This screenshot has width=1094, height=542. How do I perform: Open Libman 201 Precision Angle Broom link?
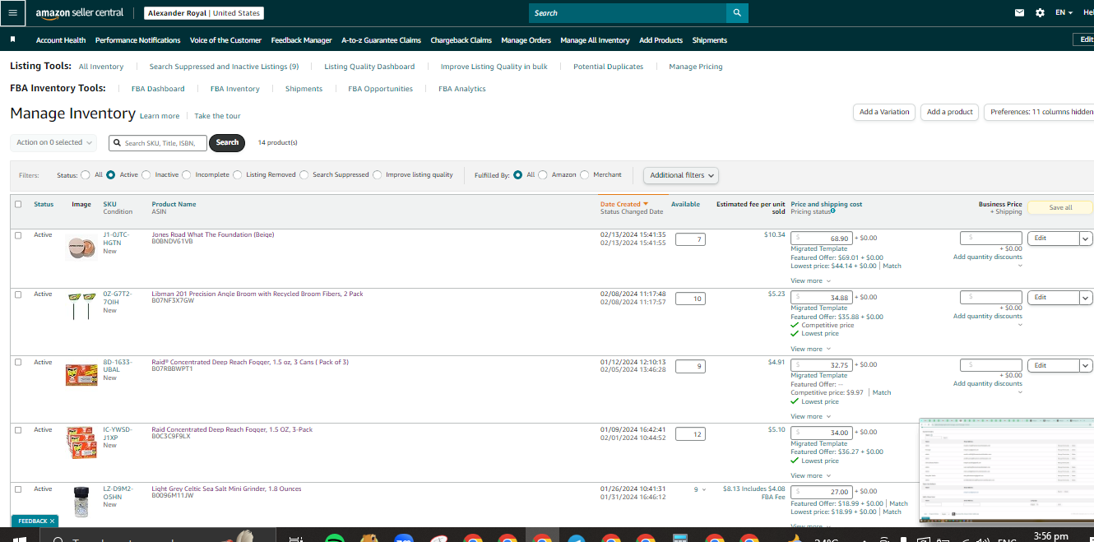point(257,294)
